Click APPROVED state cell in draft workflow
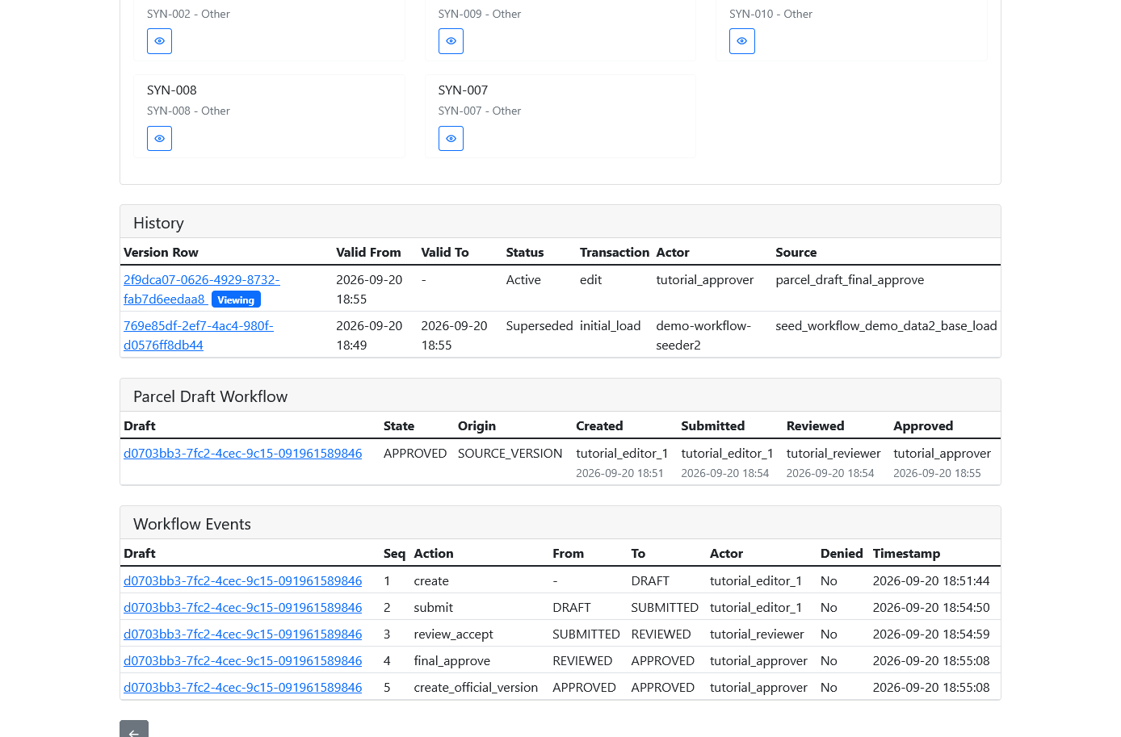This screenshot has width=1121, height=737. click(415, 454)
